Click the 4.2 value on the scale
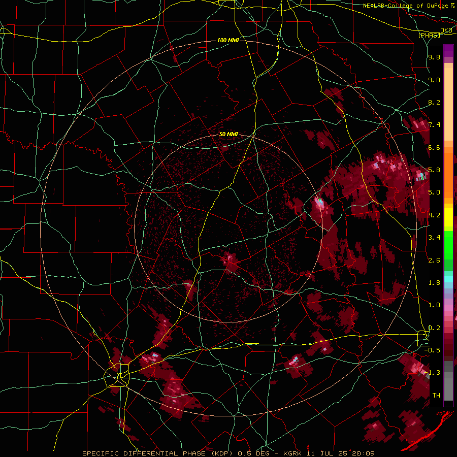 click(x=434, y=215)
